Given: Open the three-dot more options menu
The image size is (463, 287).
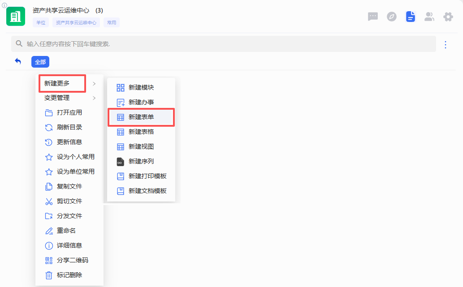Looking at the screenshot, I should 445,44.
